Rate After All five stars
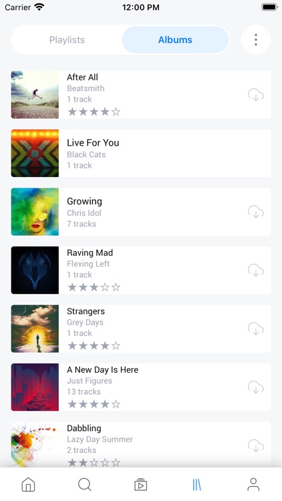The image size is (282, 501). tap(116, 112)
